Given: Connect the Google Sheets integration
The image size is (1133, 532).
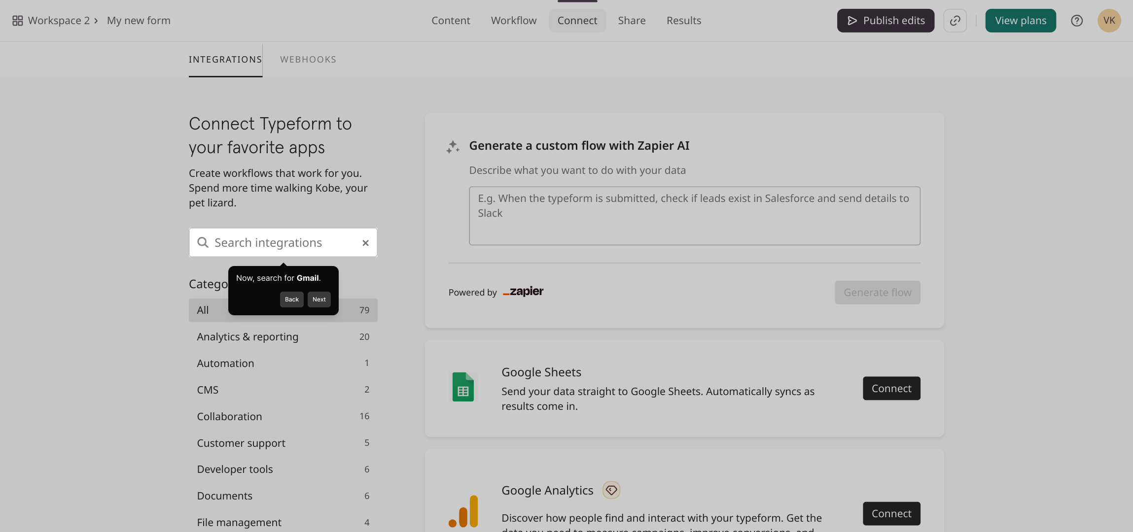Looking at the screenshot, I should 891,389.
